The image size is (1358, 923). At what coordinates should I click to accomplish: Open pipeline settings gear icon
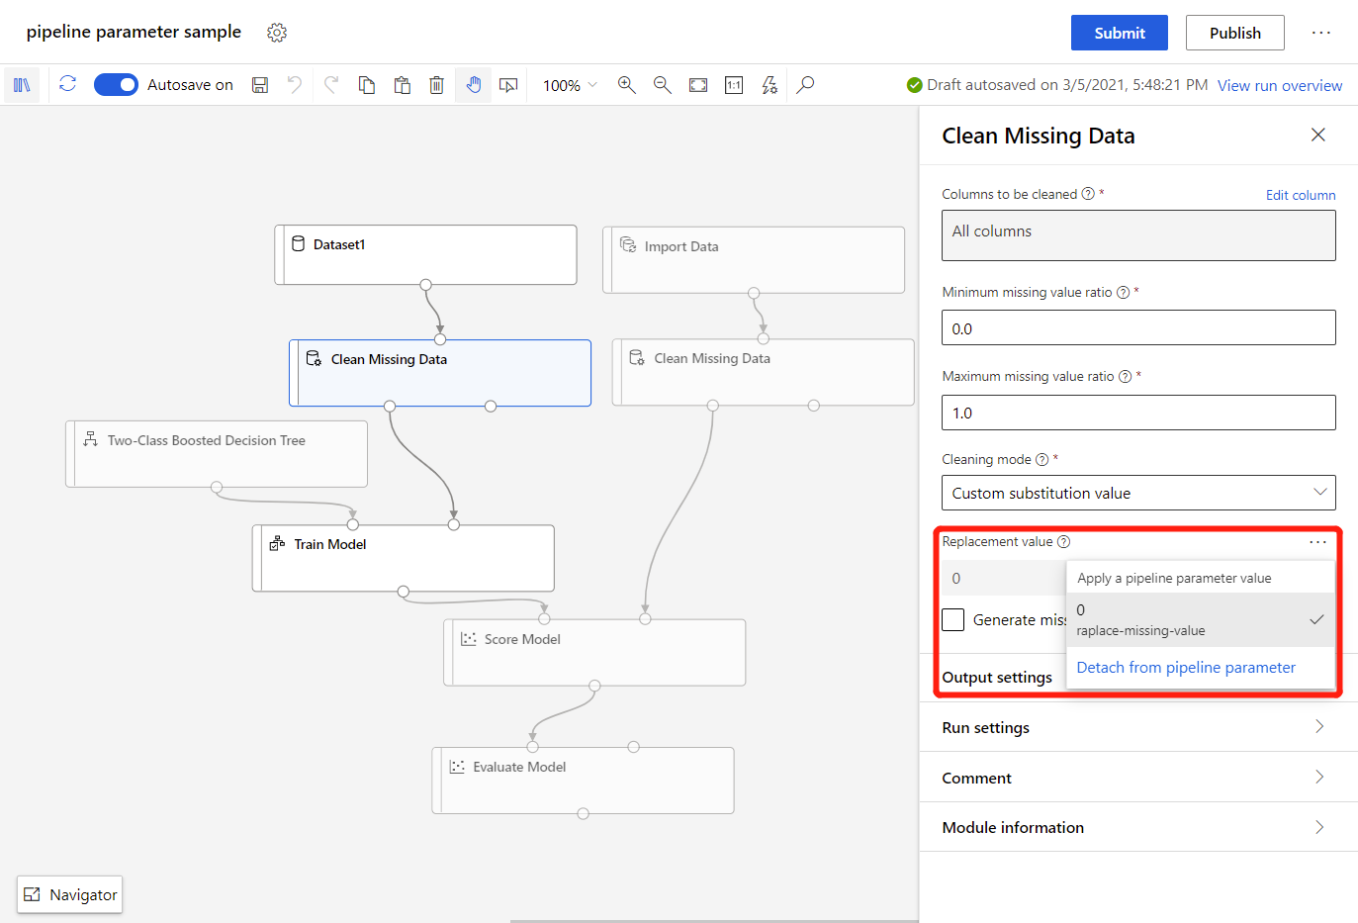[277, 33]
